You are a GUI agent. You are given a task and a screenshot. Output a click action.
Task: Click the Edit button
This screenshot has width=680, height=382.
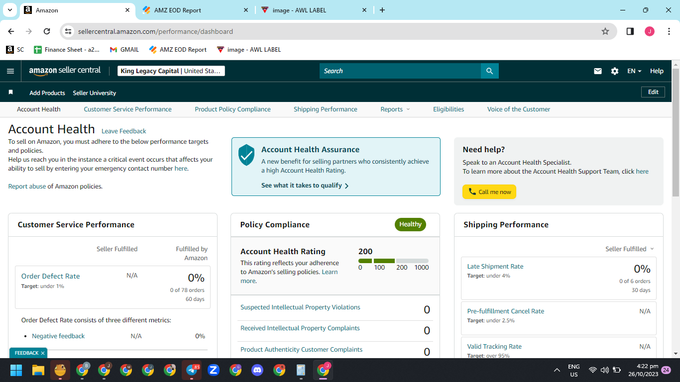click(x=653, y=92)
